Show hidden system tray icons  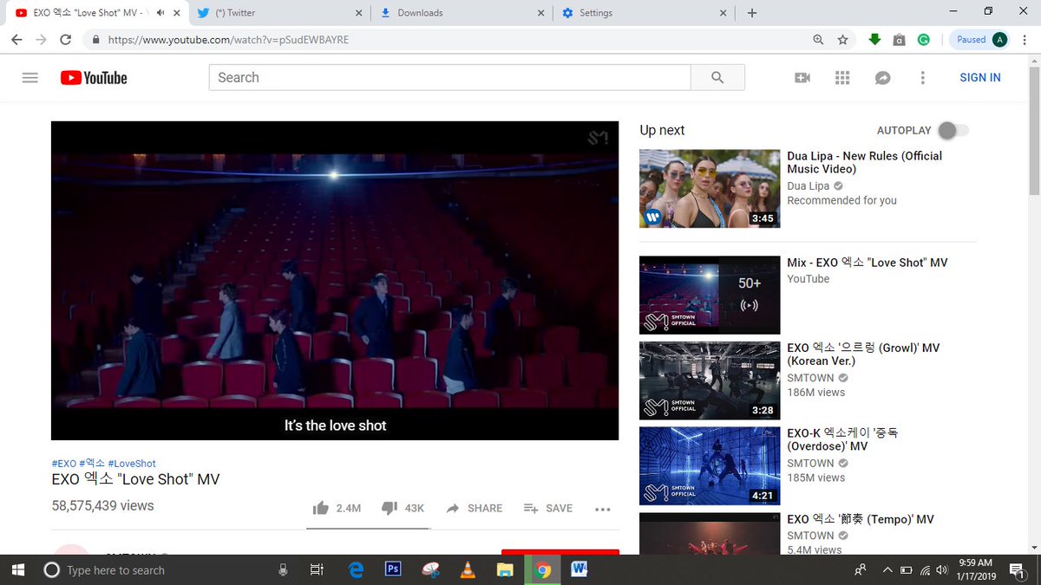887,569
